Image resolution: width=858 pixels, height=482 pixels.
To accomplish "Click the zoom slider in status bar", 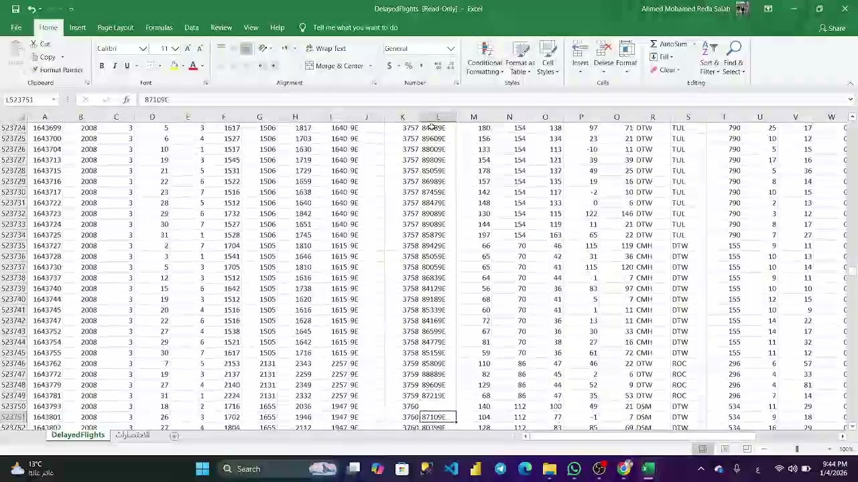I will [797, 449].
